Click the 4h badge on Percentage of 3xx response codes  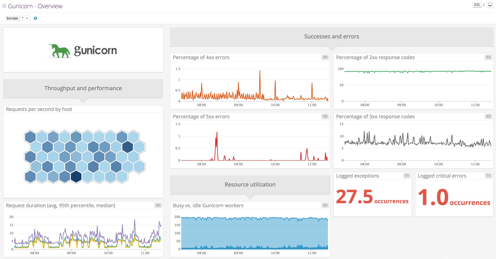pos(488,116)
